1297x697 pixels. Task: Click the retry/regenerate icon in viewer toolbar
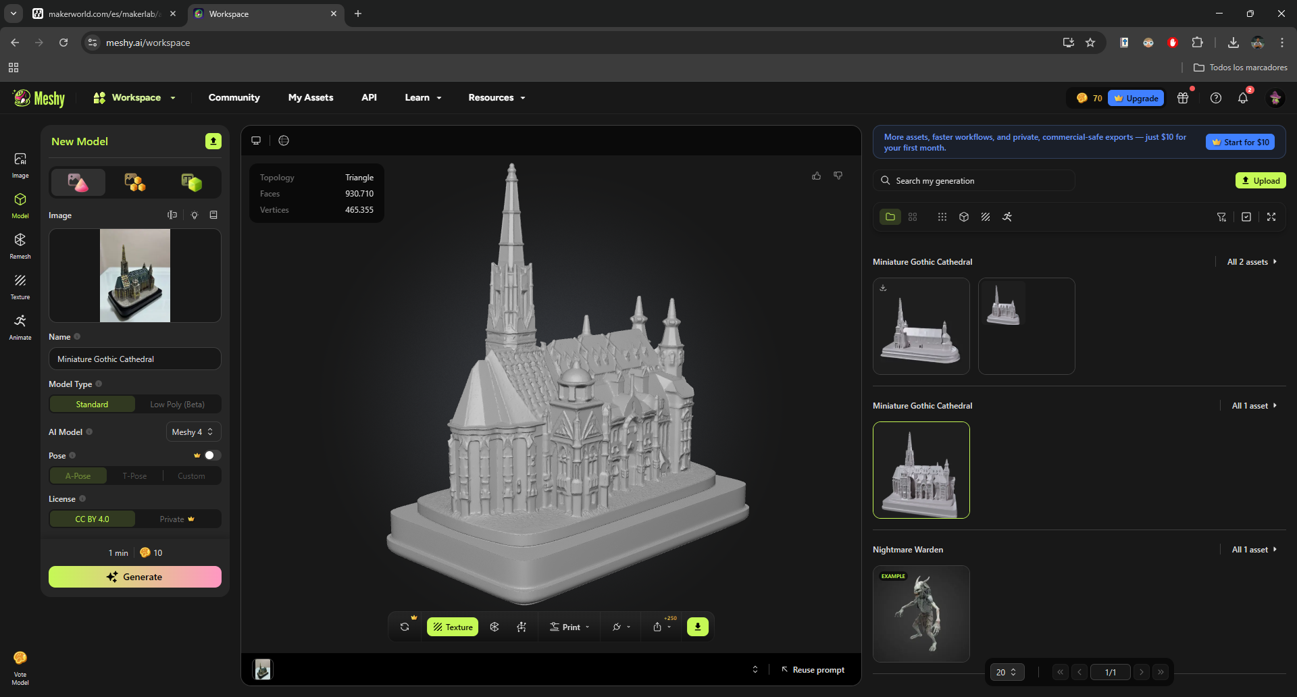click(405, 627)
